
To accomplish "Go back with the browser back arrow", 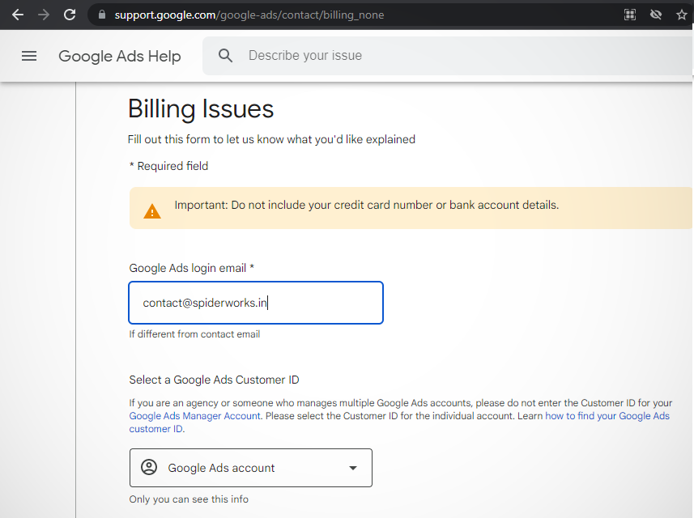I will [17, 14].
